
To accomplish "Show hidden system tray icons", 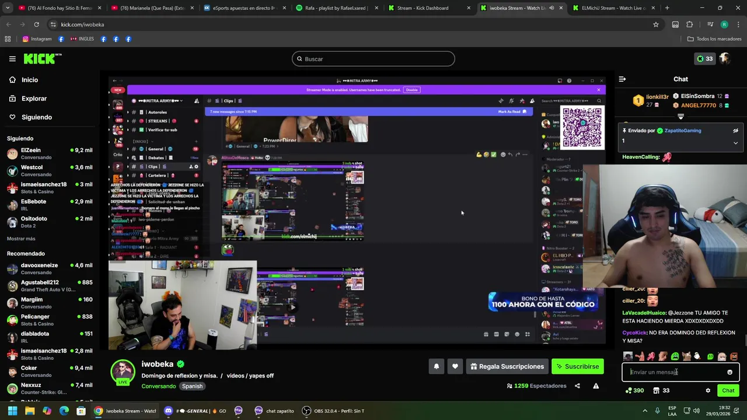I will coord(645,411).
